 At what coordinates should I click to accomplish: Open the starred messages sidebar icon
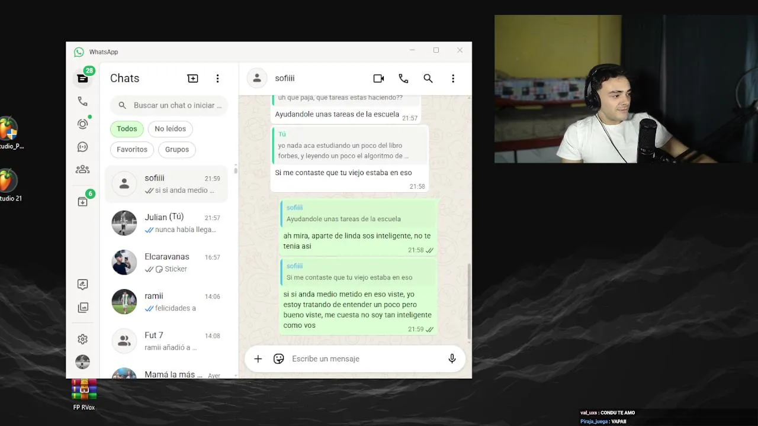pos(82,285)
